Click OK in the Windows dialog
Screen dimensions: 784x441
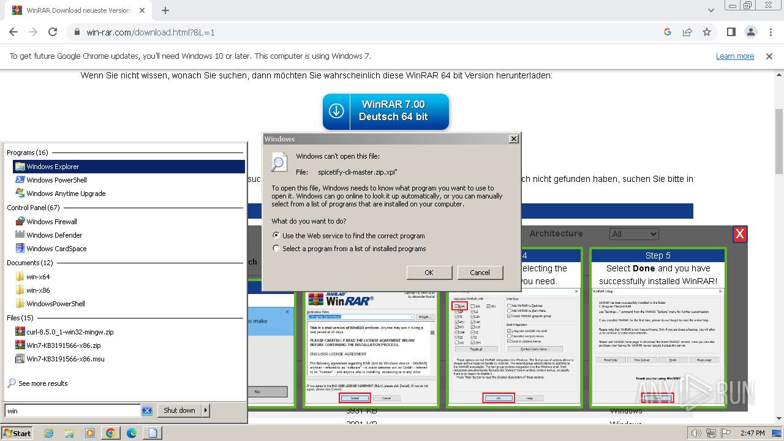click(429, 273)
